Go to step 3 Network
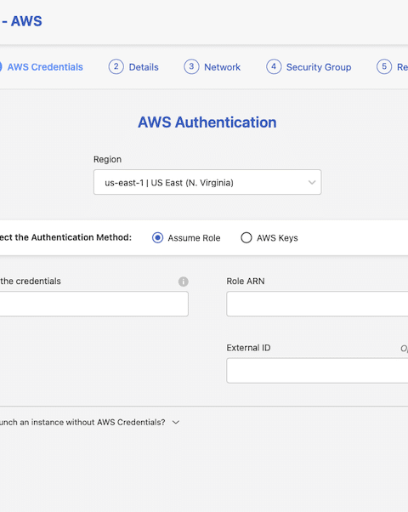The width and height of the screenshot is (408, 512). (x=212, y=67)
